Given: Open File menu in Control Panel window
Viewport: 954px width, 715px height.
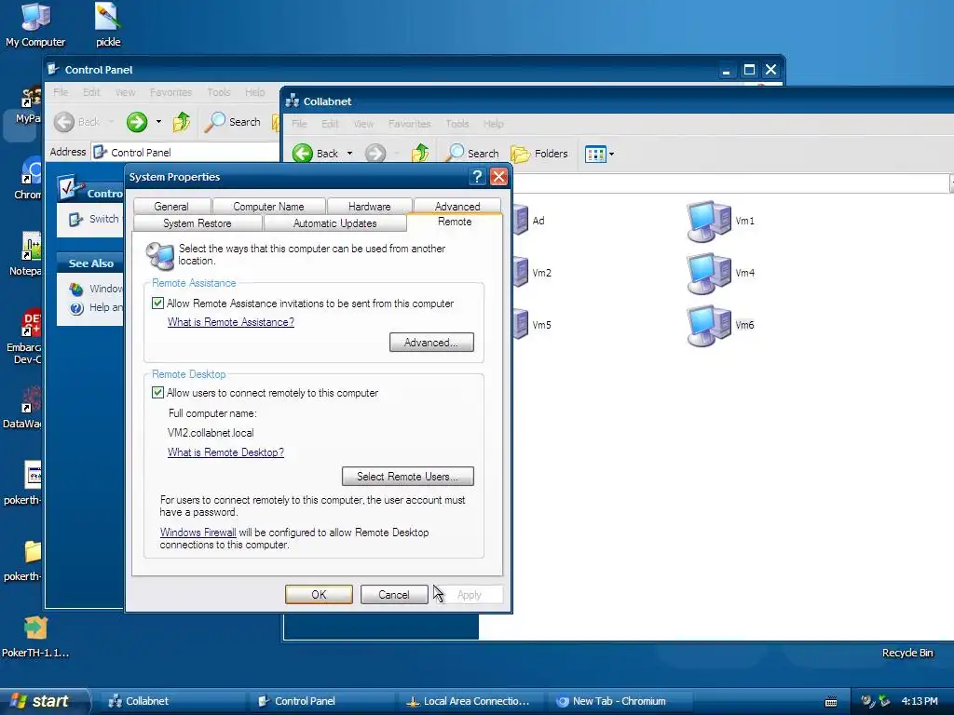Looking at the screenshot, I should tap(61, 92).
